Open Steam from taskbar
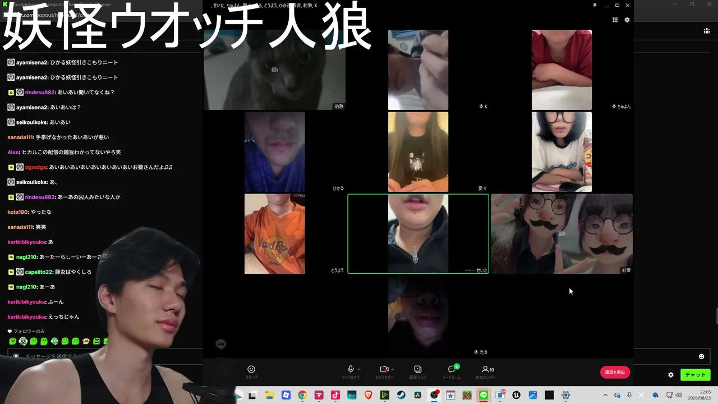 pos(401,395)
